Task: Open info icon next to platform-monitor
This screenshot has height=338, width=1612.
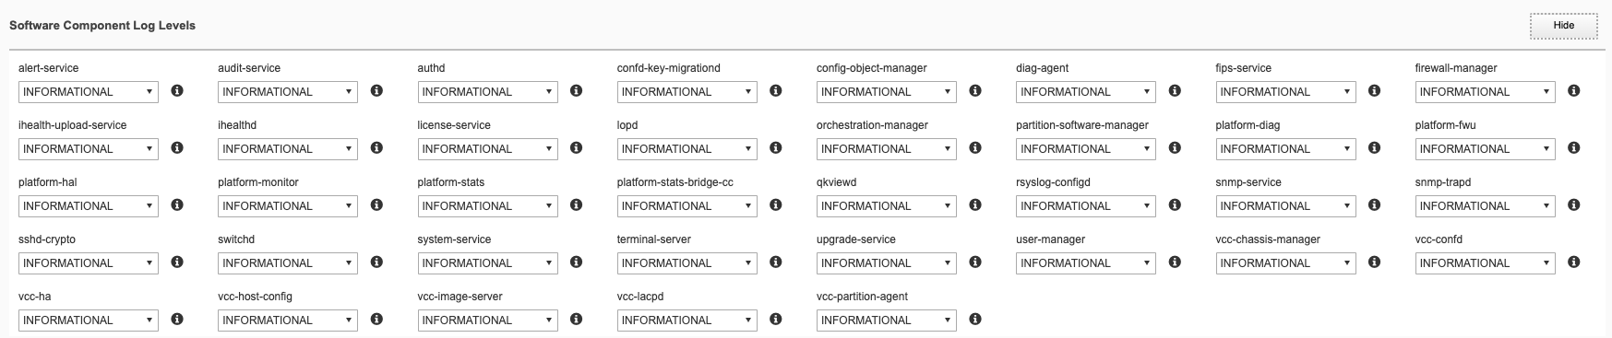Action: click(376, 205)
